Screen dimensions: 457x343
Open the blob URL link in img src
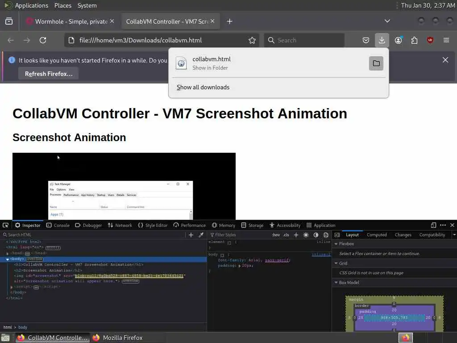129,276
